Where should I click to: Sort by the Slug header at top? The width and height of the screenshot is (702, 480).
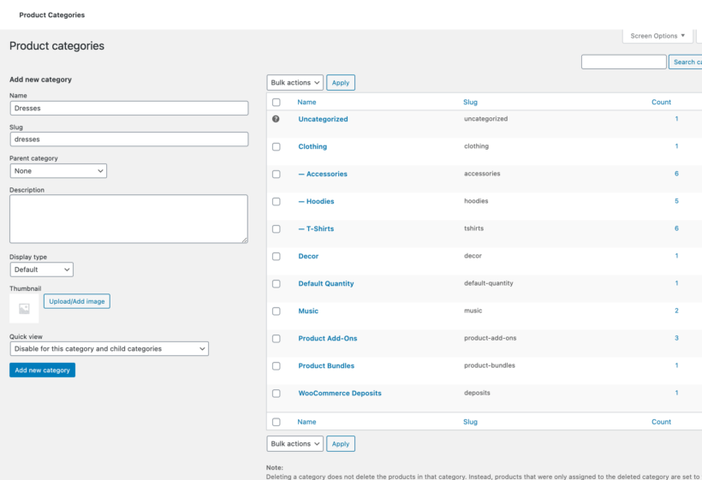click(x=470, y=102)
